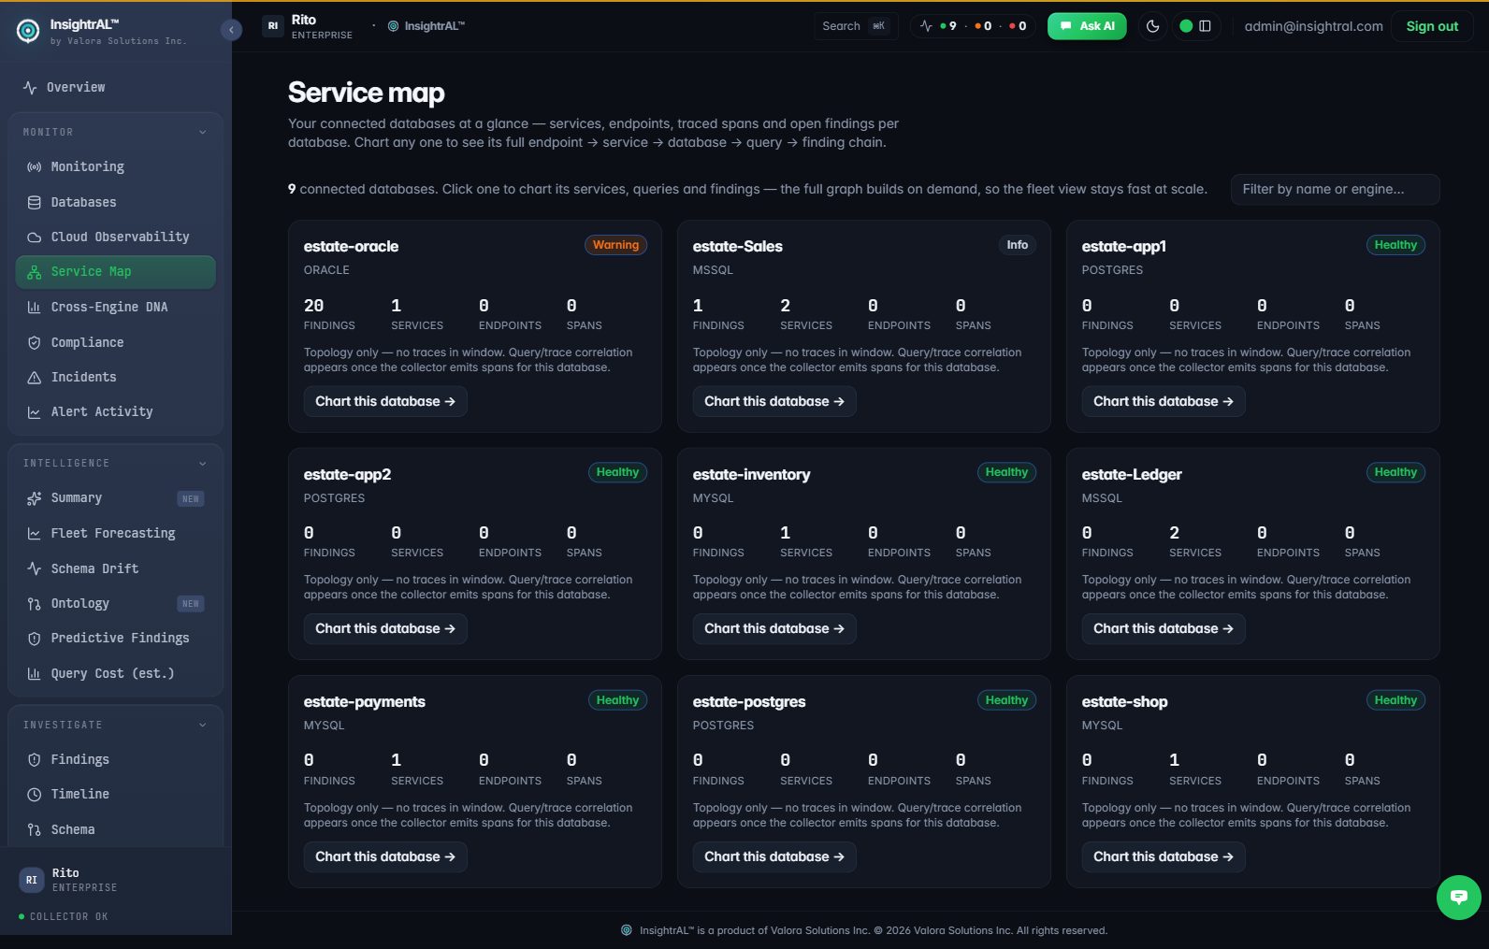The width and height of the screenshot is (1489, 949).
Task: Chart the estate-app2 database
Action: [x=385, y=628]
